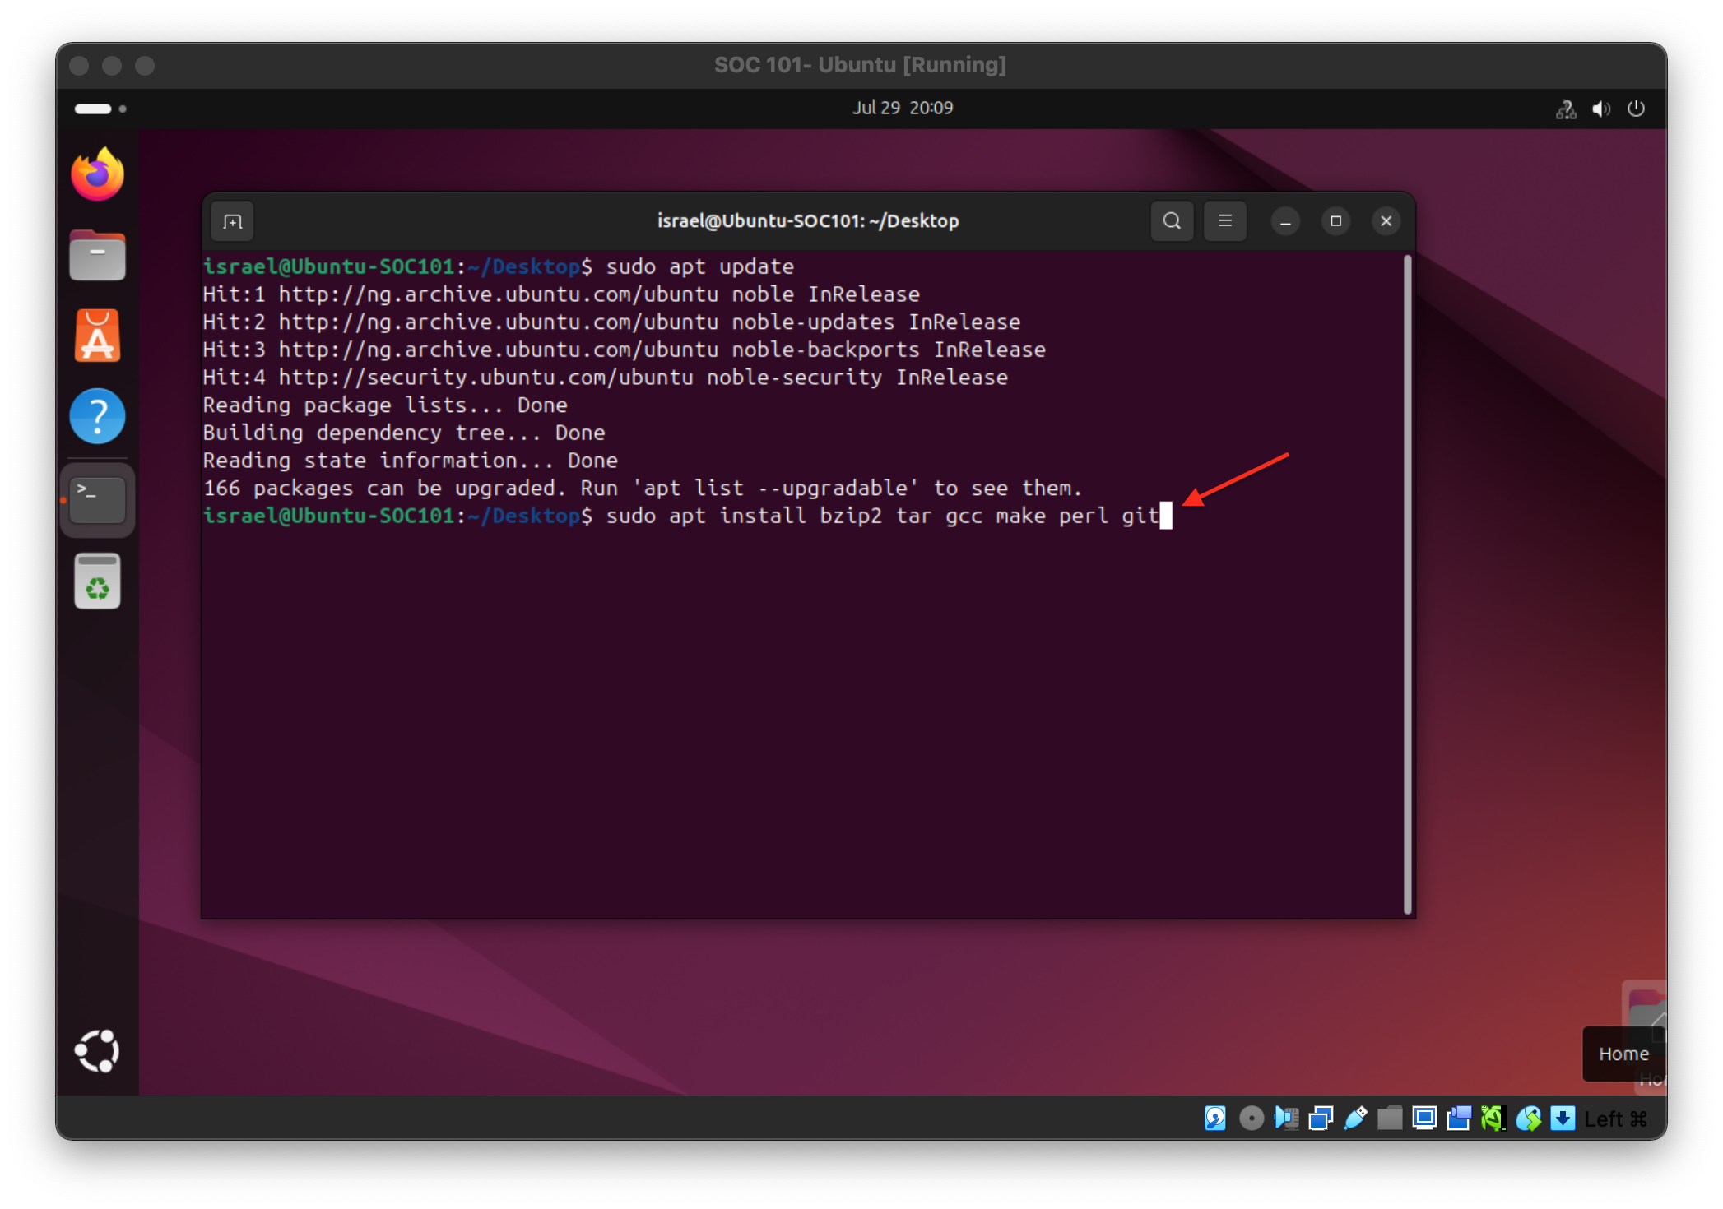
Task: Open the power icon system menu
Action: point(1636,109)
